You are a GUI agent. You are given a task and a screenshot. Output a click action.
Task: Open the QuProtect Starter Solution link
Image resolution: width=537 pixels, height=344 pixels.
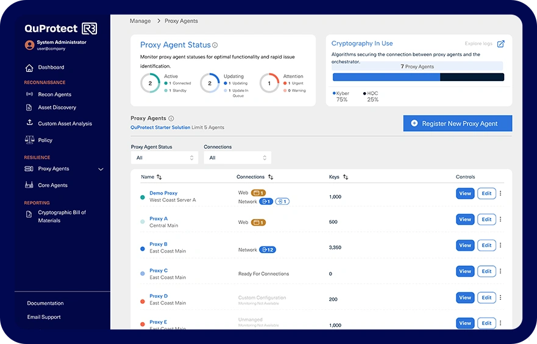(x=160, y=127)
